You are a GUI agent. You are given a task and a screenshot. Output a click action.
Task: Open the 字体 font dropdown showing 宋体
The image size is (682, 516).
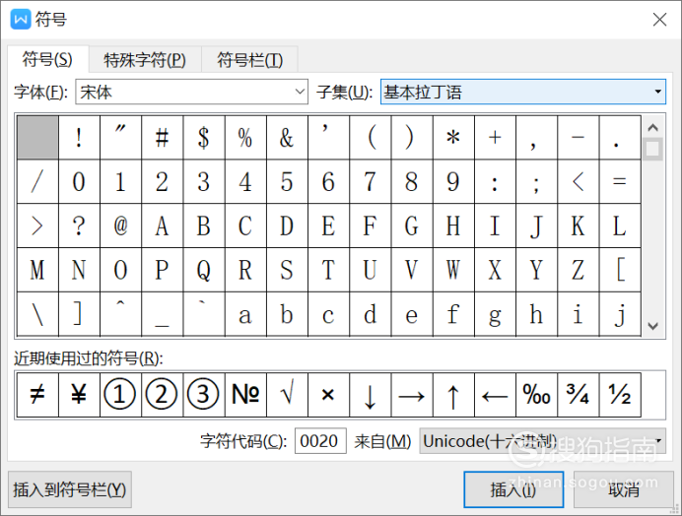(192, 92)
